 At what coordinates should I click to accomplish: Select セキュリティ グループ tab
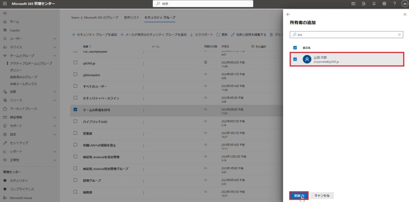pos(160,18)
